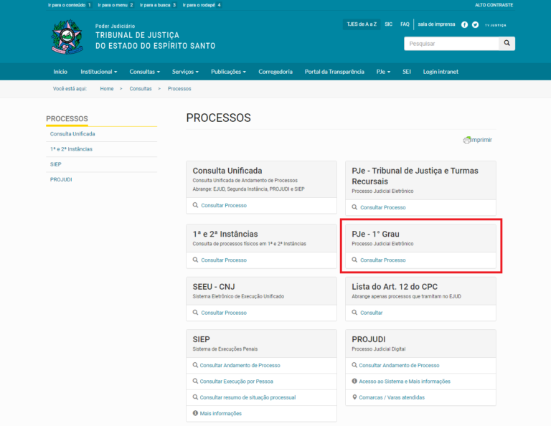The height and width of the screenshot is (426, 551).
Task: Click magnifier icon in Consulta Unificada card
Action: pyautogui.click(x=195, y=205)
